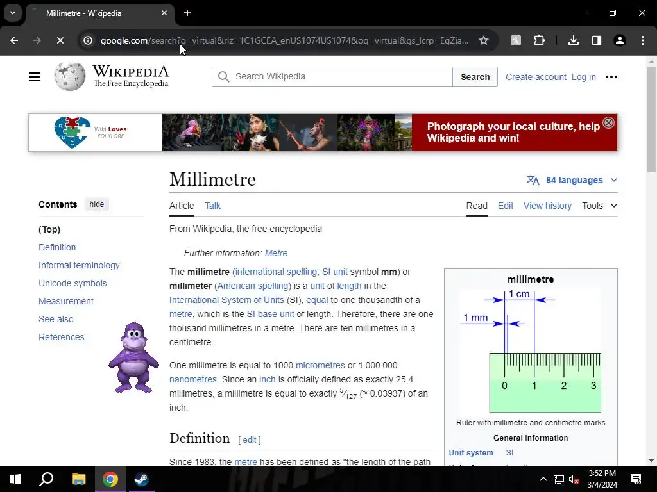Screen dimensions: 657x492
Task: Click the pinned extension icon beside the bookmark star
Action: [x=516, y=40]
